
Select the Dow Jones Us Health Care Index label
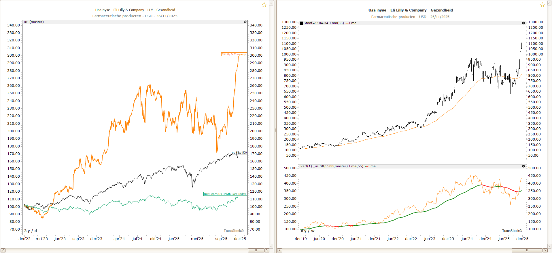click(225, 194)
